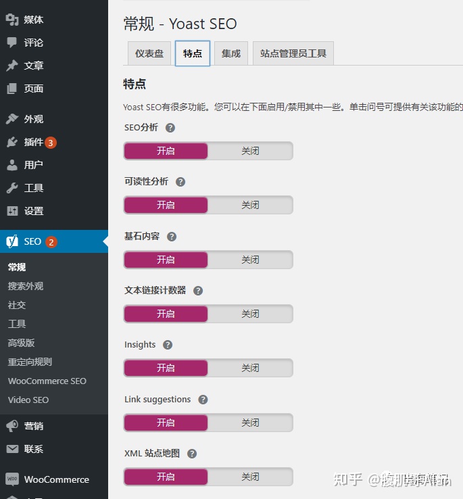This screenshot has width=463, height=499.
Task: Enable Link suggestions with 开启
Action: (x=166, y=423)
